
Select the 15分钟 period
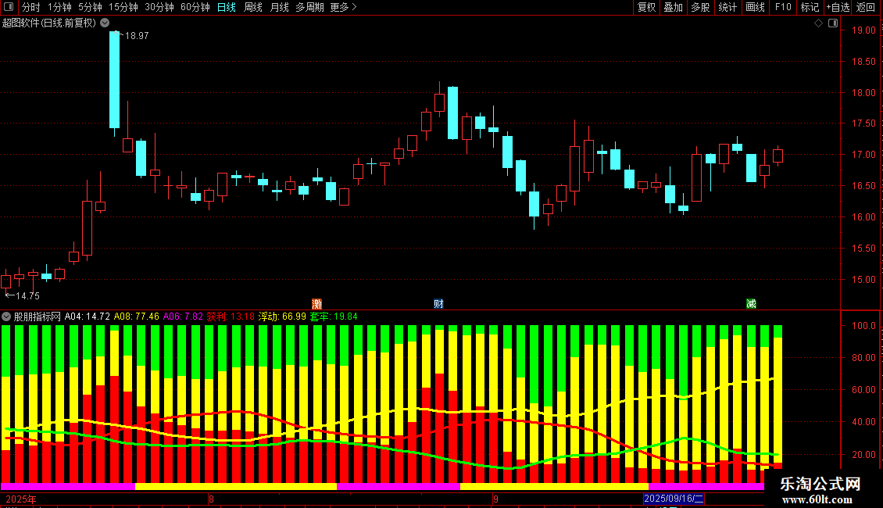pyautogui.click(x=123, y=7)
